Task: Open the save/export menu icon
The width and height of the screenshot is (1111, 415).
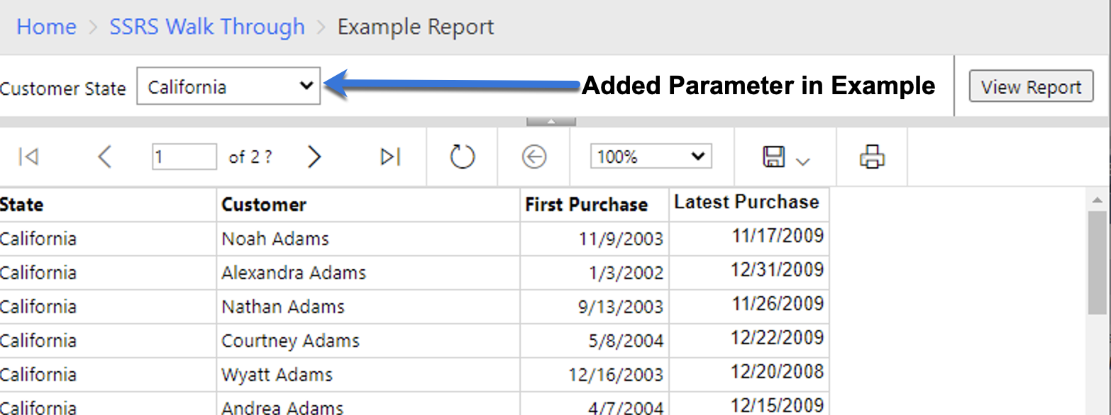Action: pyautogui.click(x=785, y=157)
